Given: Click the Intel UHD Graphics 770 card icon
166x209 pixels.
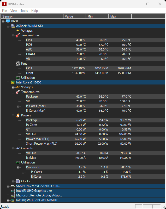Looking at the screenshot, I should tap(13, 191).
